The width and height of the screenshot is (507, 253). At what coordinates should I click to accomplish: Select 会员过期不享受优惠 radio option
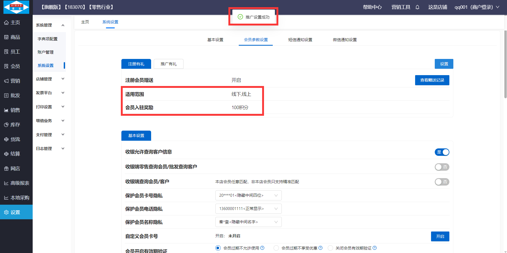click(276, 248)
